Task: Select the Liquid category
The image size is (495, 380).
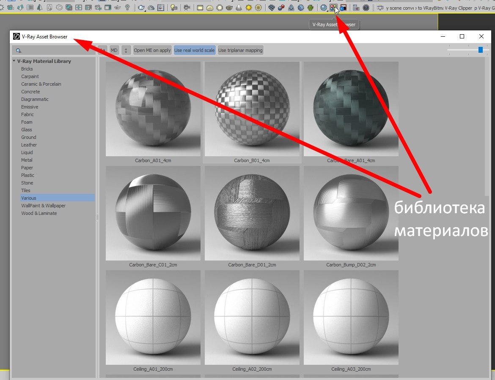Action: click(x=27, y=152)
